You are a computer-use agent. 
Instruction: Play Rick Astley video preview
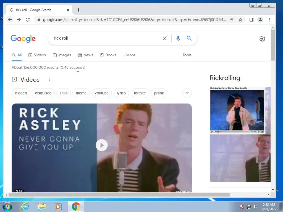[102, 145]
